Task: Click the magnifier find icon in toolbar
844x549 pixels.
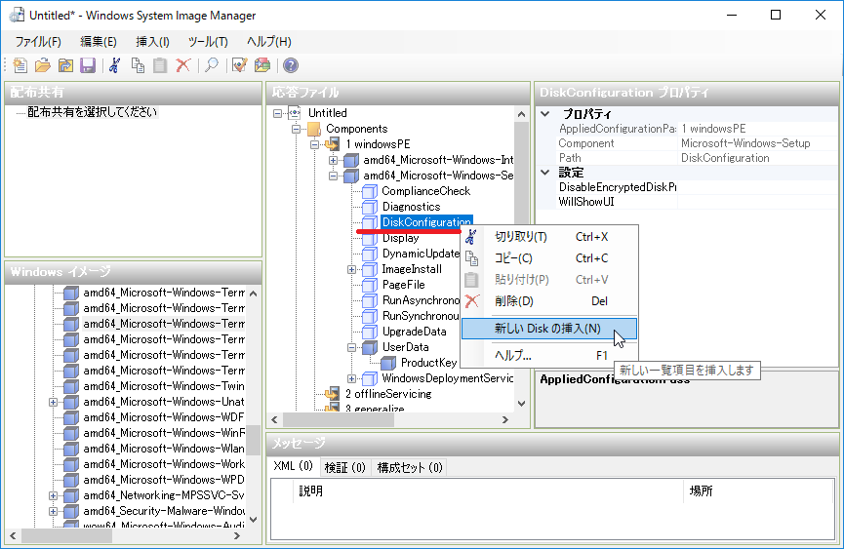Action: [210, 65]
